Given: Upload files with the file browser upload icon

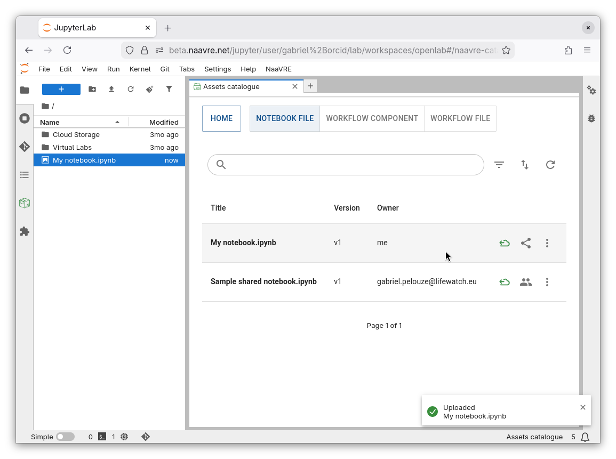Looking at the screenshot, I should pos(111,90).
